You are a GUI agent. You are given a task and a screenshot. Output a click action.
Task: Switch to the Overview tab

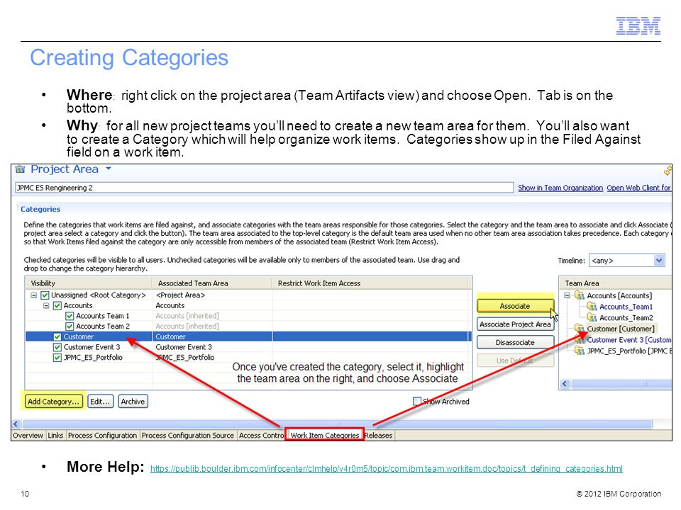28,436
